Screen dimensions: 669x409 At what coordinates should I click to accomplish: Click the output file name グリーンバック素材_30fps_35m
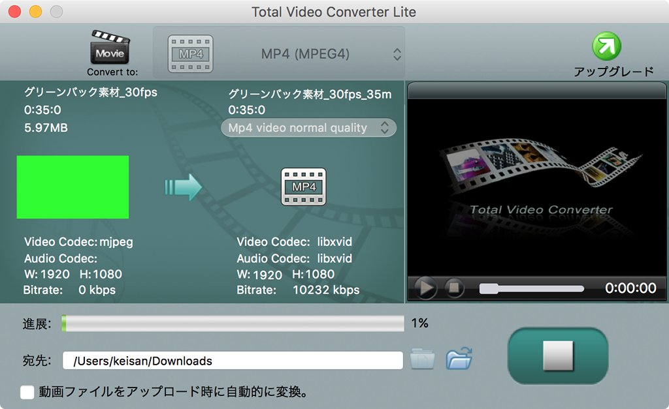coord(310,94)
